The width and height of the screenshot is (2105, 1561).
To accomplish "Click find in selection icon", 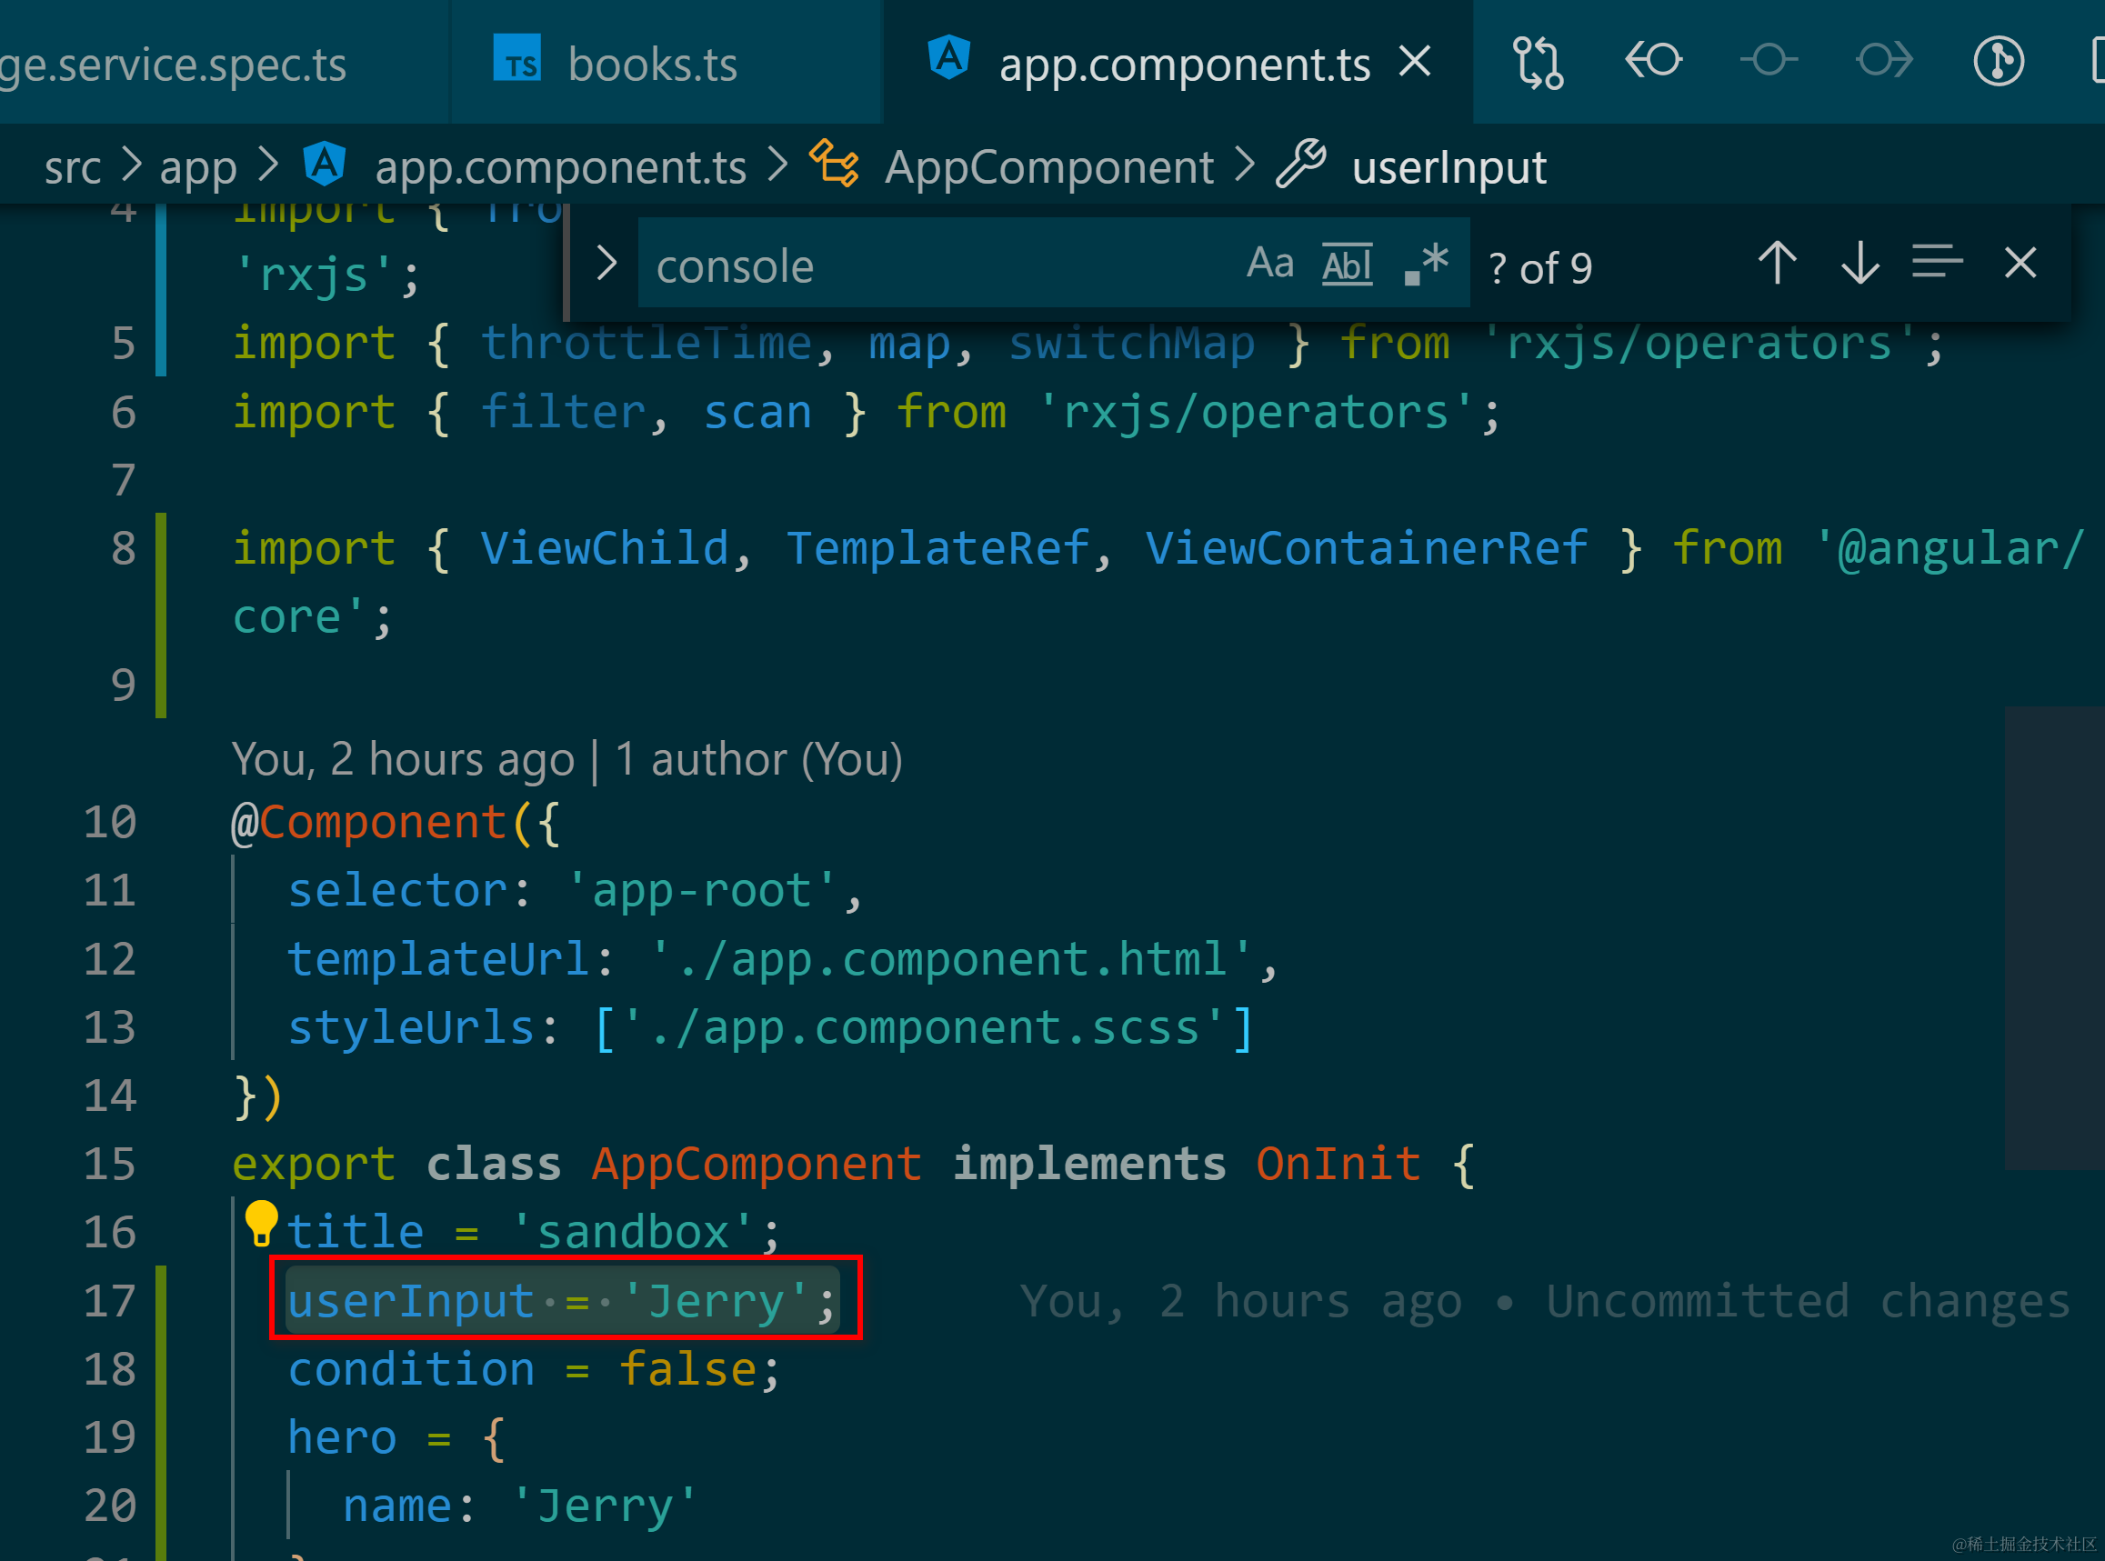I will (1937, 263).
